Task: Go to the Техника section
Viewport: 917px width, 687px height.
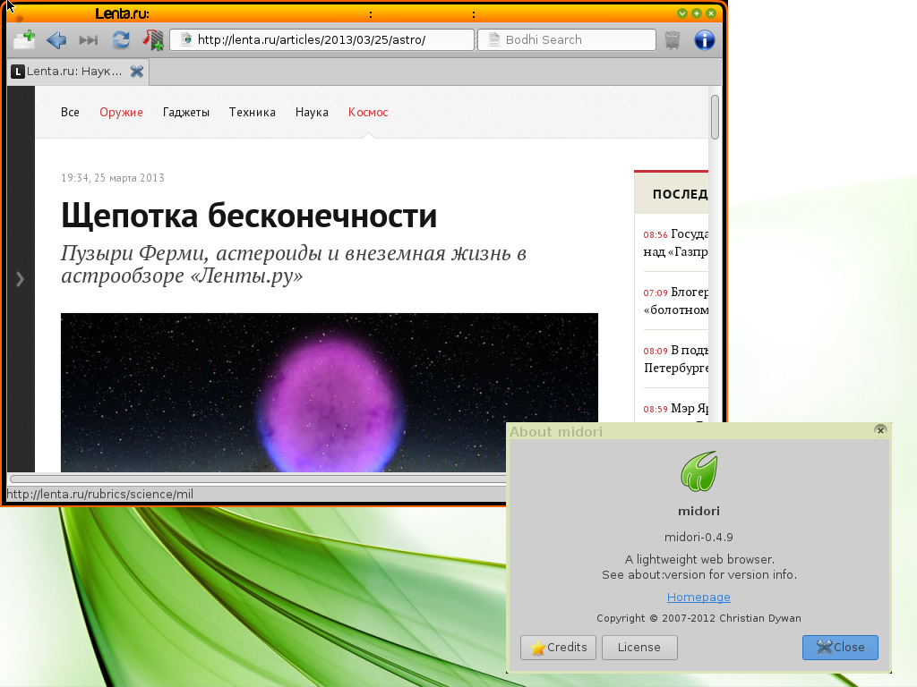Action: (252, 112)
